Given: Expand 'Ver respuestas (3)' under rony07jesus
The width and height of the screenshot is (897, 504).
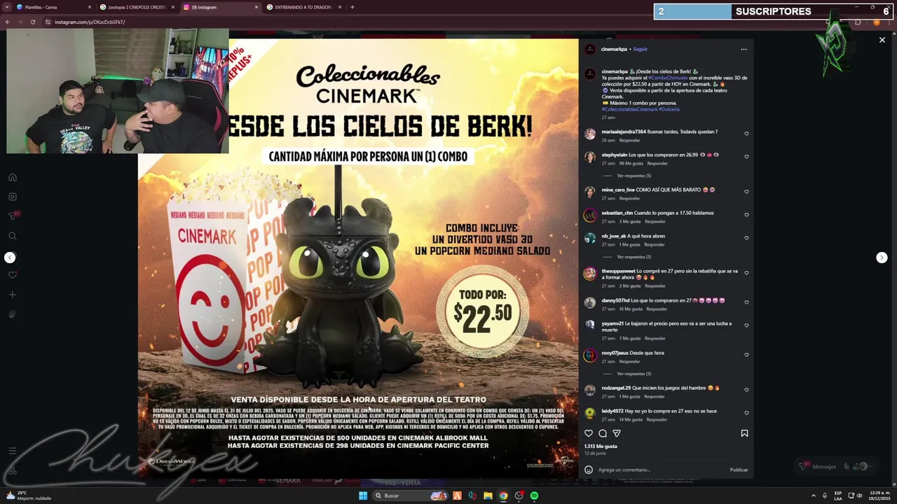Looking at the screenshot, I should pyautogui.click(x=634, y=374).
